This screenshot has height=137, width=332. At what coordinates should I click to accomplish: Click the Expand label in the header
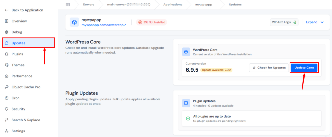click(312, 22)
